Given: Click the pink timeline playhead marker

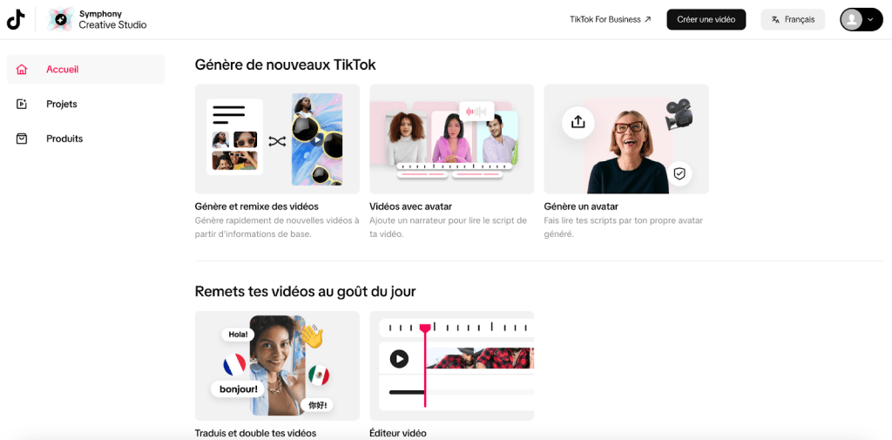Looking at the screenshot, I should pos(425,328).
